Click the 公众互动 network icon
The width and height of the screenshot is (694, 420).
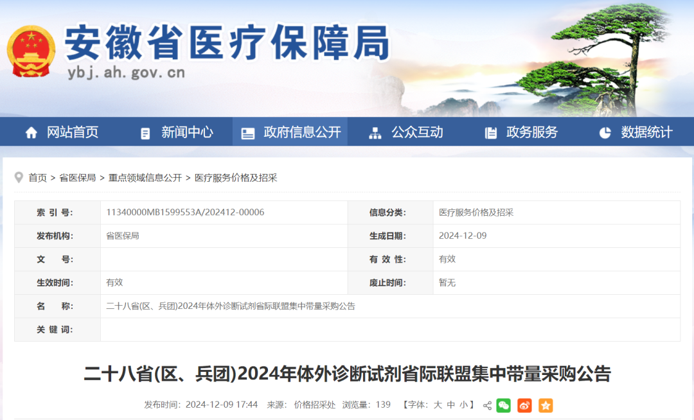pyautogui.click(x=375, y=133)
